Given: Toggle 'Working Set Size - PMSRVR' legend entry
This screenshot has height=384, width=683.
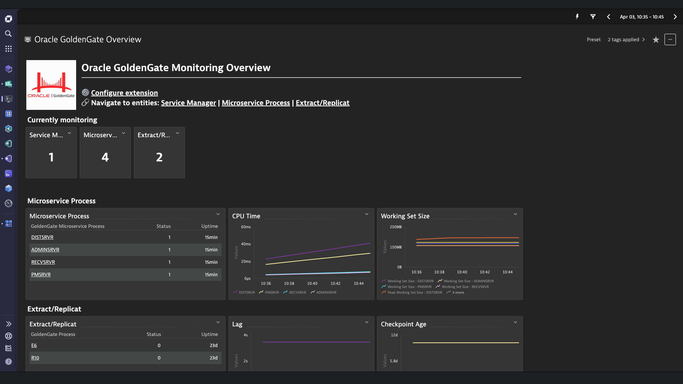Looking at the screenshot, I should click(x=407, y=287).
